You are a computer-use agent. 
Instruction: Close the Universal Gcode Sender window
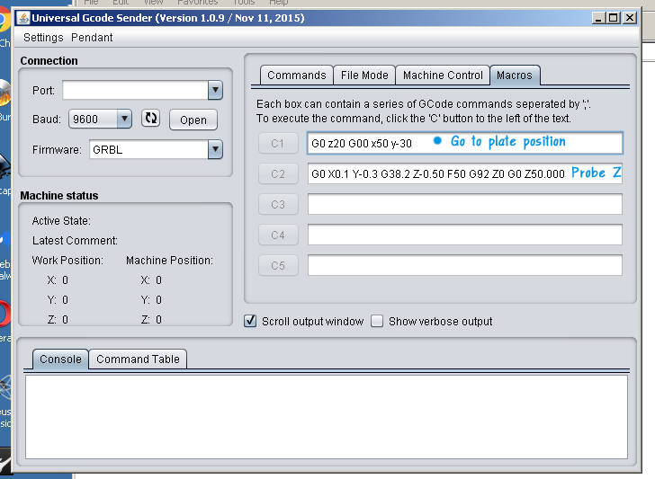coord(630,18)
